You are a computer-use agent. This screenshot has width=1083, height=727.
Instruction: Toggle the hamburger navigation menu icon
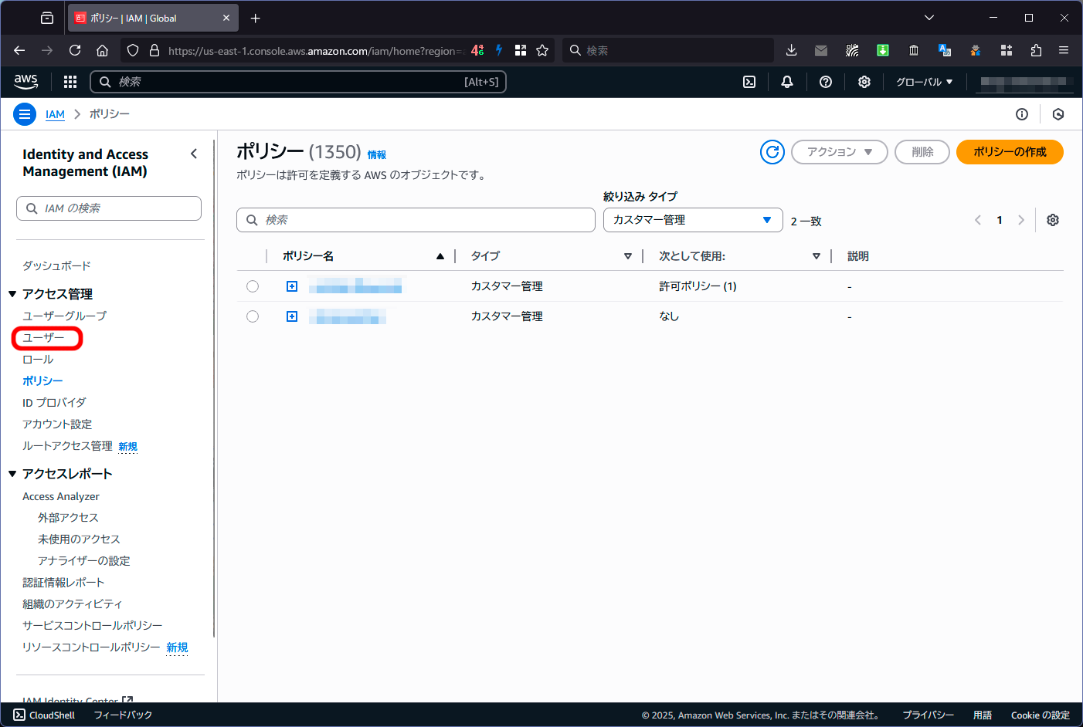tap(25, 114)
